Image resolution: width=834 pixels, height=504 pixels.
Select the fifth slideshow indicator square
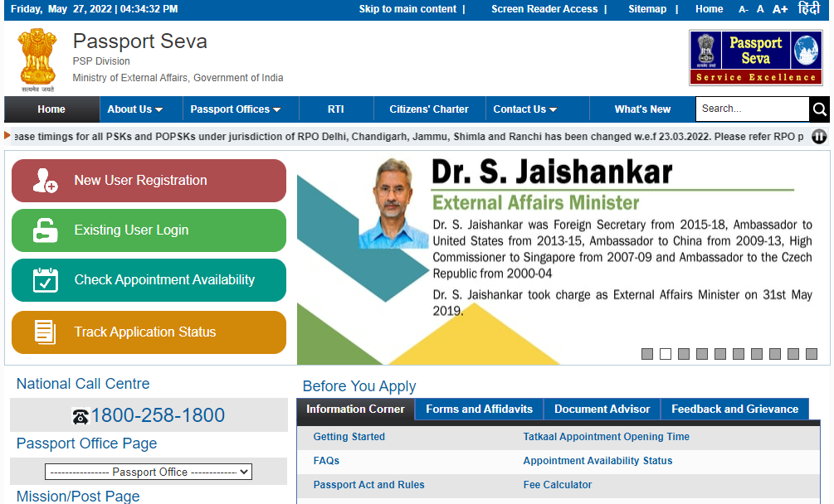(720, 354)
